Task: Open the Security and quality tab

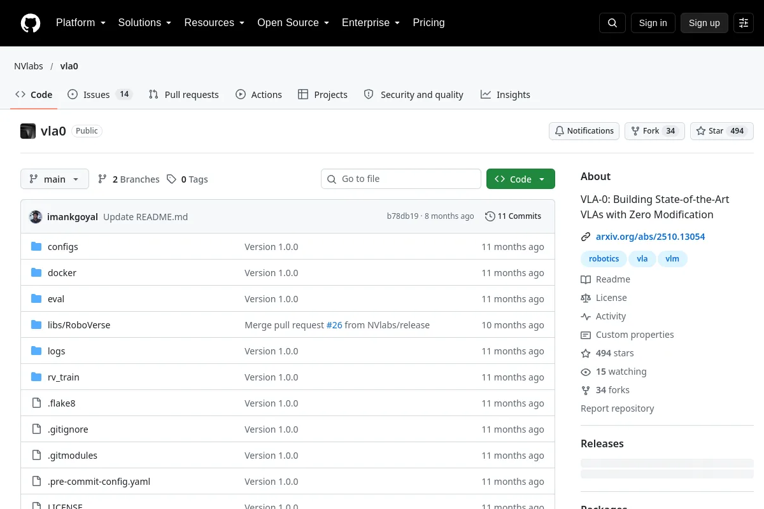Action: [413, 95]
